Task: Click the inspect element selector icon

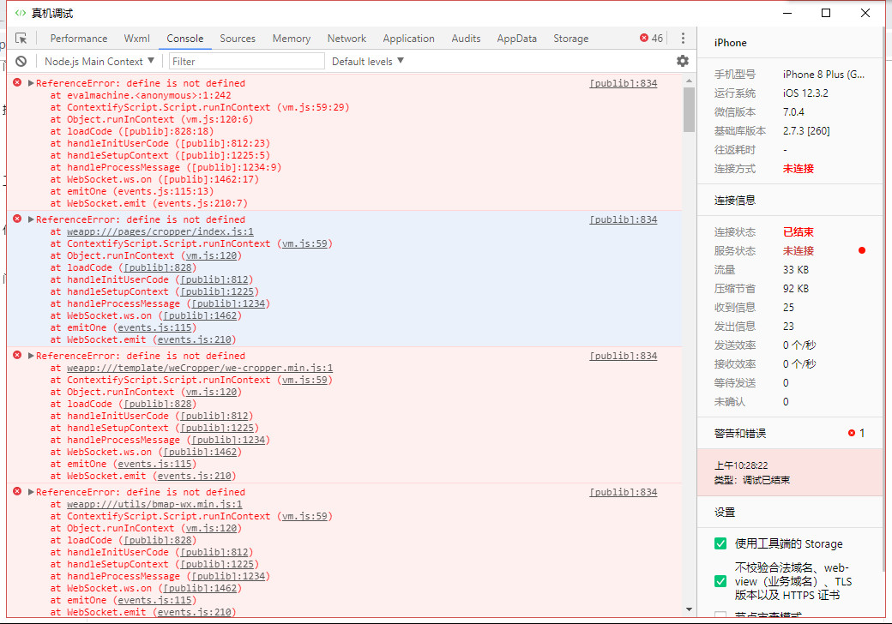Action: [21, 39]
